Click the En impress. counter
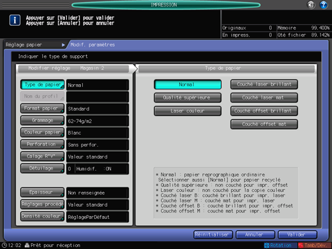The image size is (332, 249). coord(248,35)
